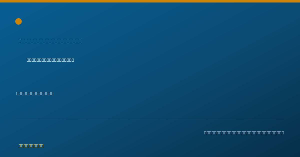The height and width of the screenshot is (157, 300).
Task: Click the thin horizontal divider line
Action: (150, 119)
